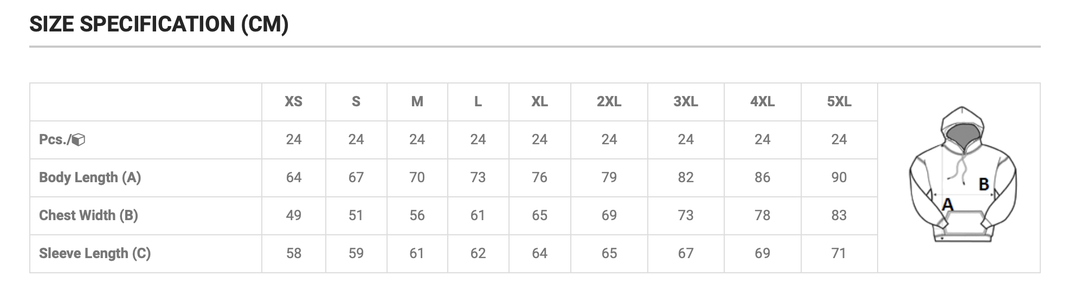Click the 2XL size column header
This screenshot has width=1082, height=308.
tap(609, 101)
